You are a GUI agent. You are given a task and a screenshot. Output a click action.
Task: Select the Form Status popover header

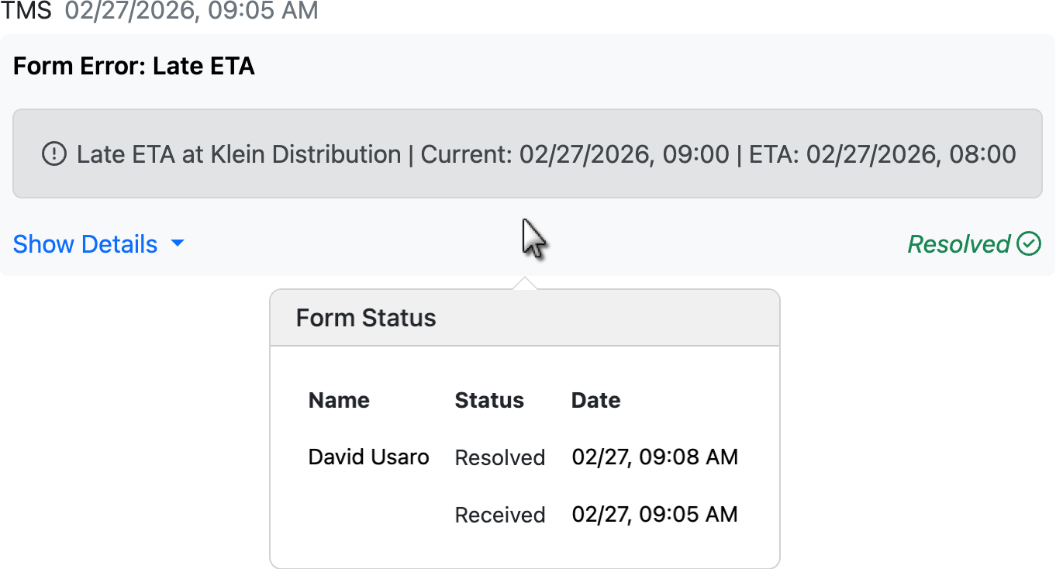click(366, 318)
